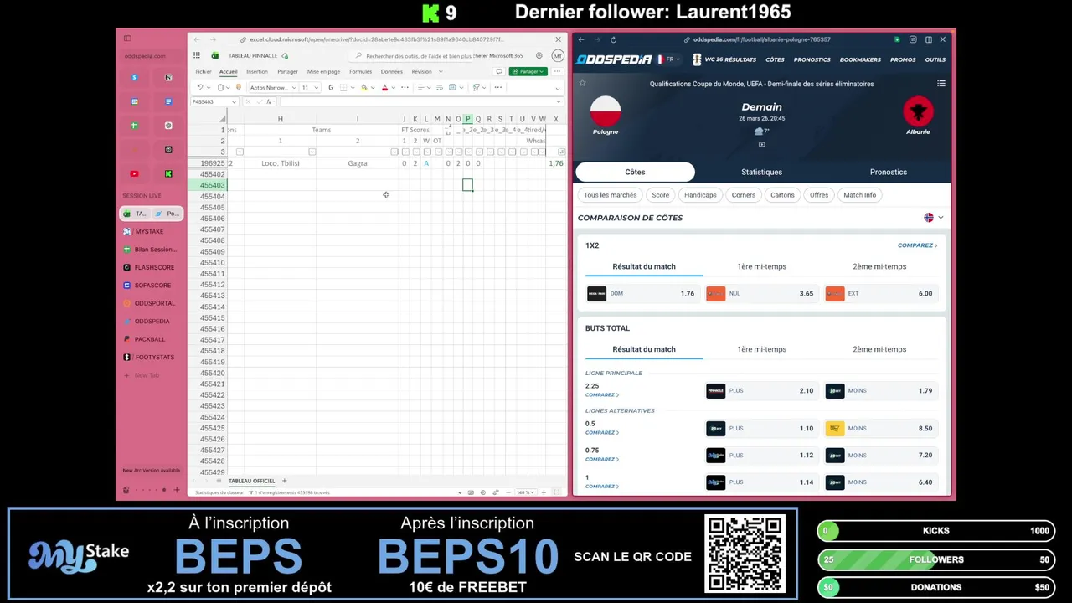
Task: Click the Undo icon in Excel toolbar
Action: coord(199,87)
